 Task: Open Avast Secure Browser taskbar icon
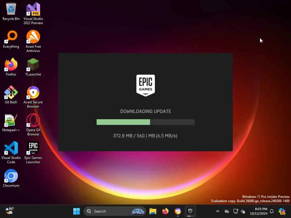178,211
